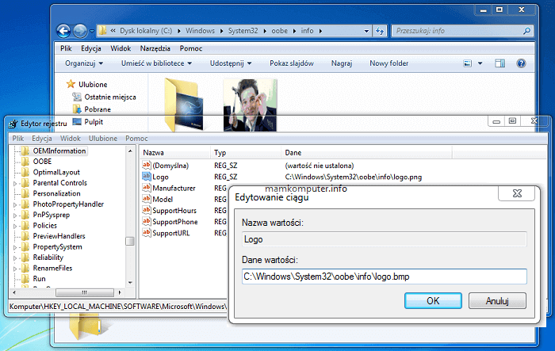Click the Anuluj button
The image size is (555, 351).
pyautogui.click(x=497, y=301)
